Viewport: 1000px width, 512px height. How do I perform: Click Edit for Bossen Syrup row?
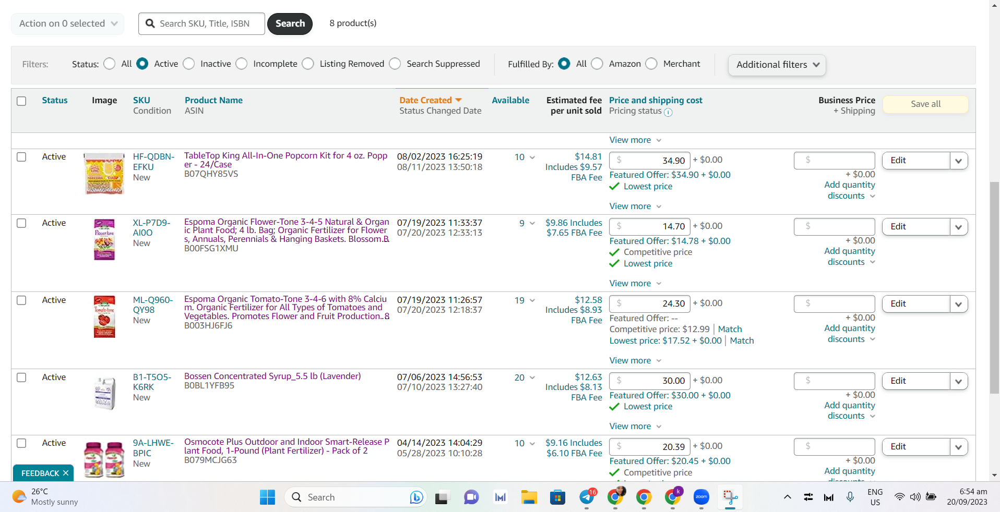[916, 381]
